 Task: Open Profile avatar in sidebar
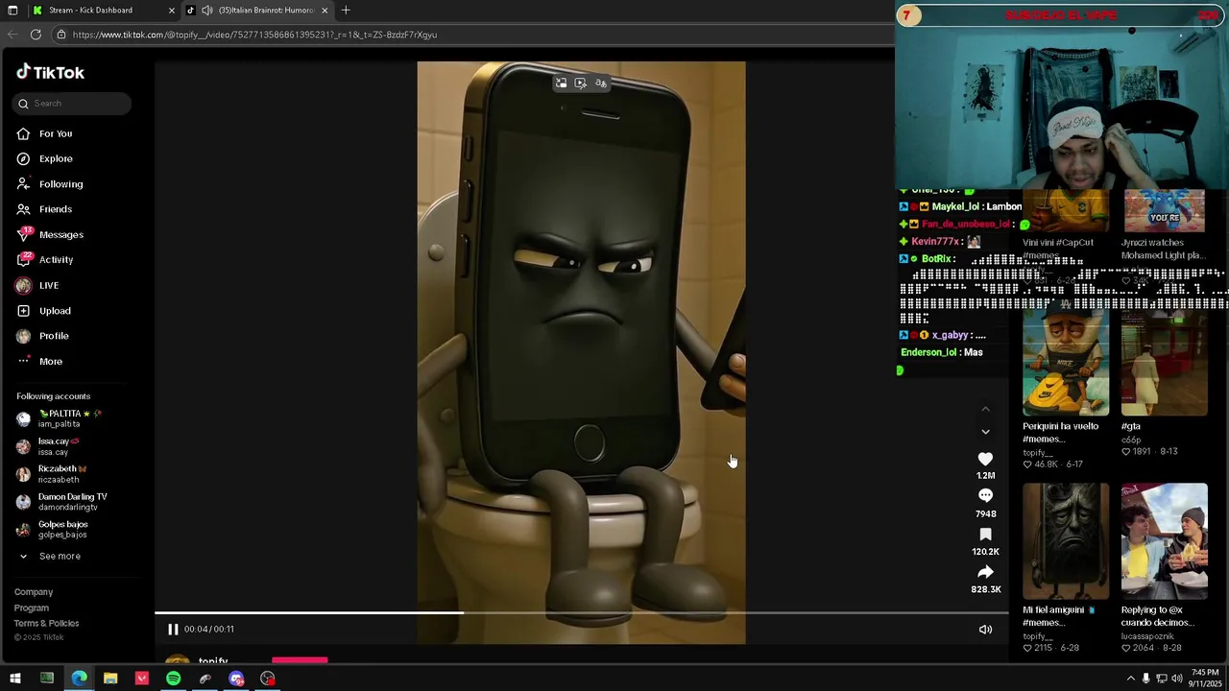[23, 336]
